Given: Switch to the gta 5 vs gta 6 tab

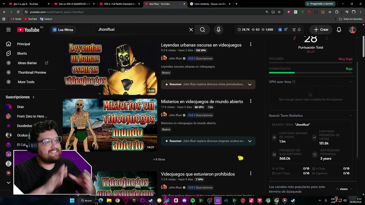Looking at the screenshot, I should click(26, 4).
